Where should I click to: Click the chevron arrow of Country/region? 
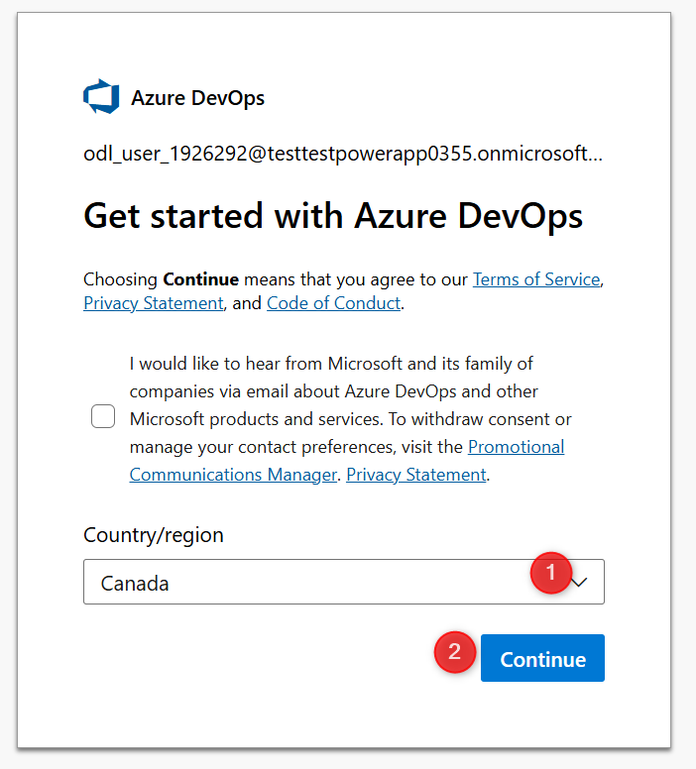[580, 582]
